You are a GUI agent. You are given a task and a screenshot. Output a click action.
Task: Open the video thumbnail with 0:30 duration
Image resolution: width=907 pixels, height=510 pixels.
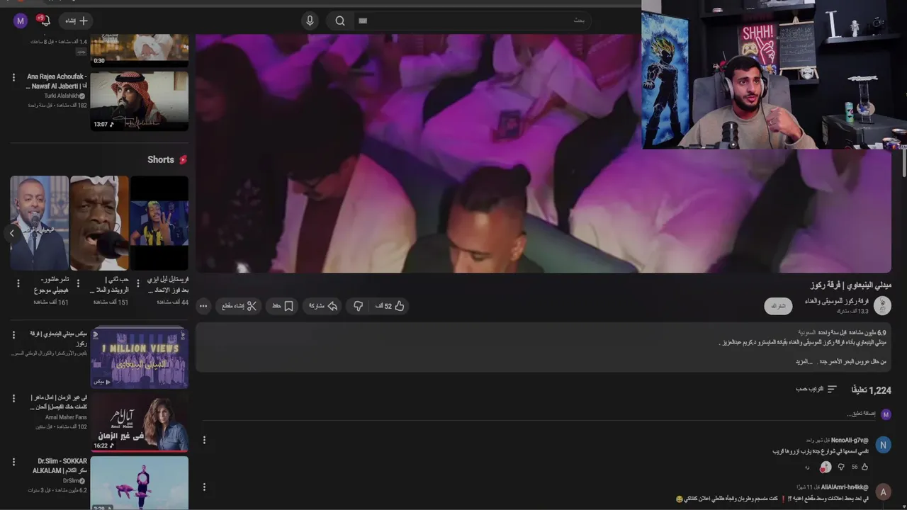pos(140,50)
